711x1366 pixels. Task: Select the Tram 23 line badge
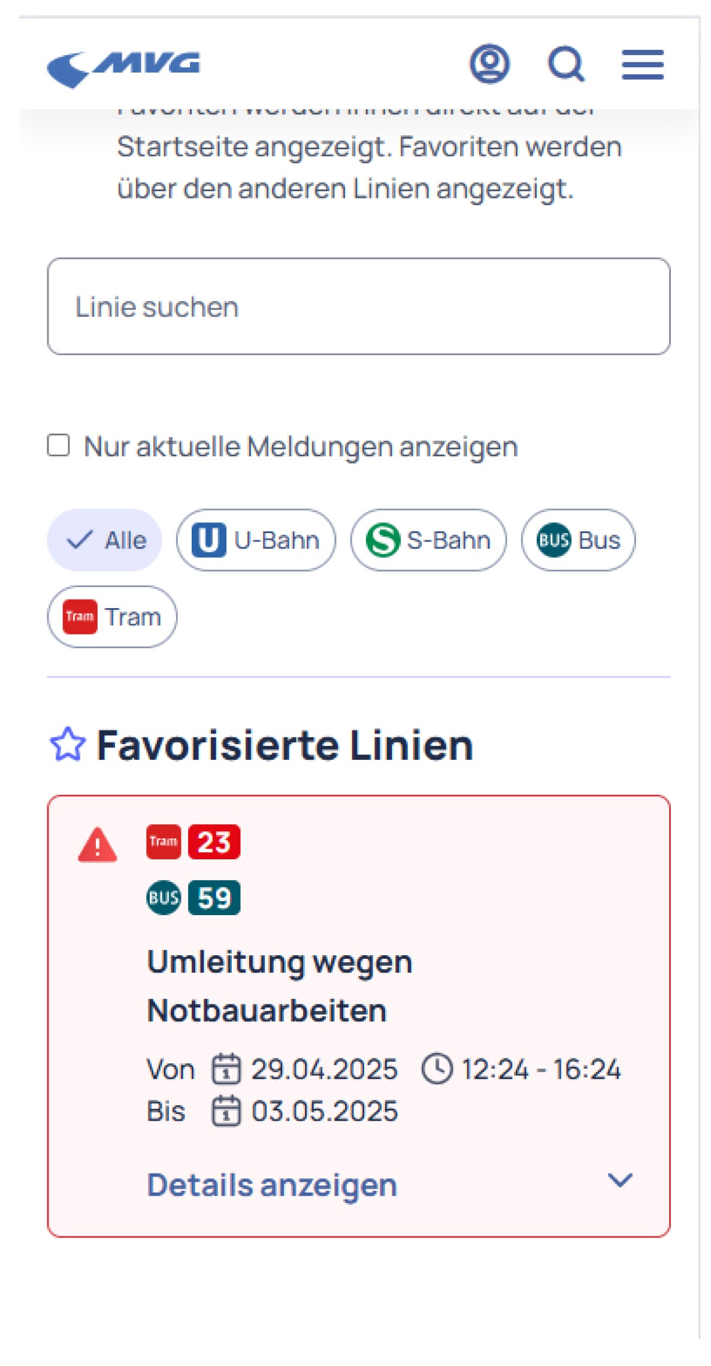(x=193, y=842)
